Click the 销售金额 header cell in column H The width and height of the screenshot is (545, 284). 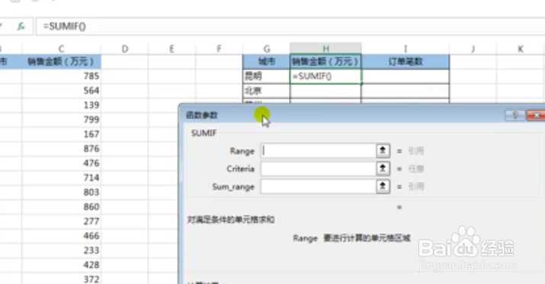(325, 62)
